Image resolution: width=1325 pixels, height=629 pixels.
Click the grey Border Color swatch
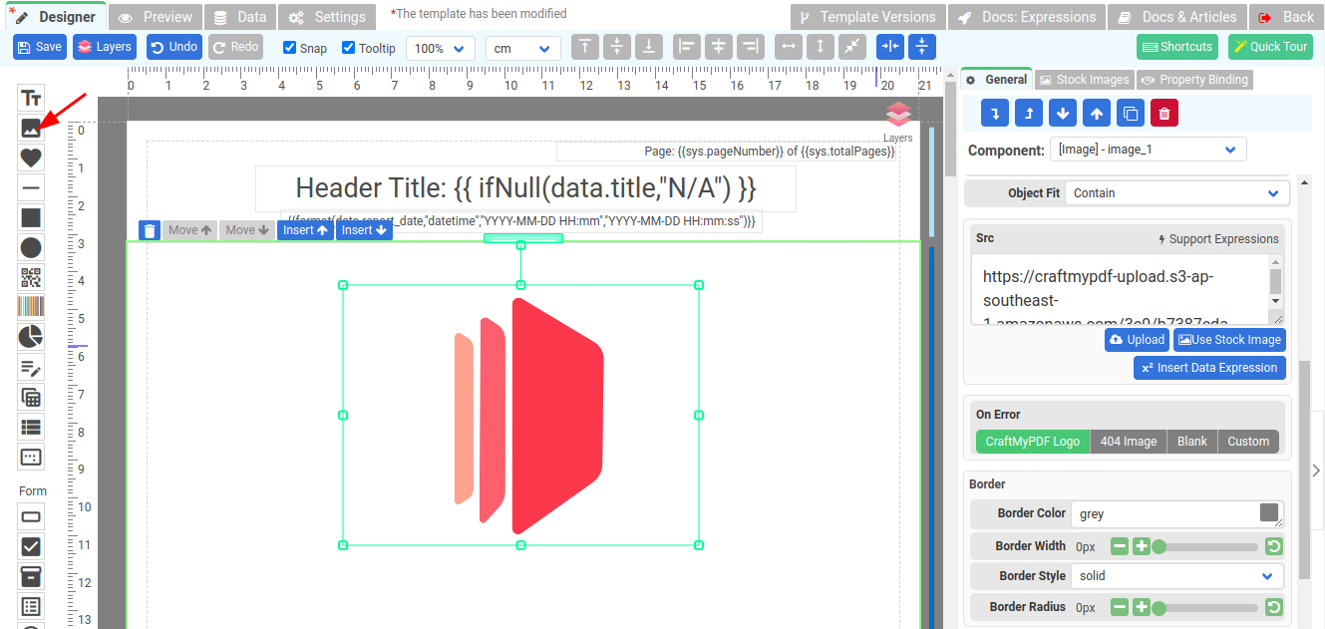pyautogui.click(x=1268, y=513)
